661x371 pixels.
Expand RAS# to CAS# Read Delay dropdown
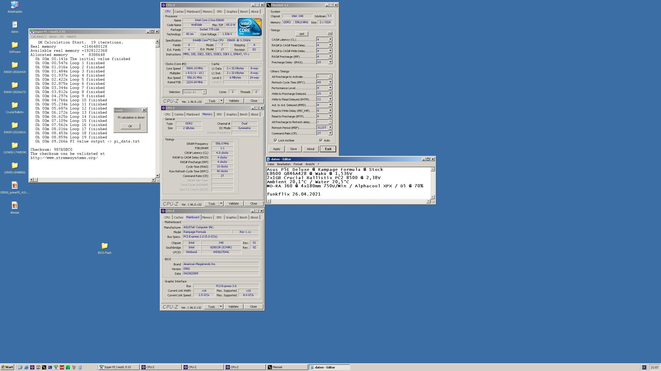330,45
